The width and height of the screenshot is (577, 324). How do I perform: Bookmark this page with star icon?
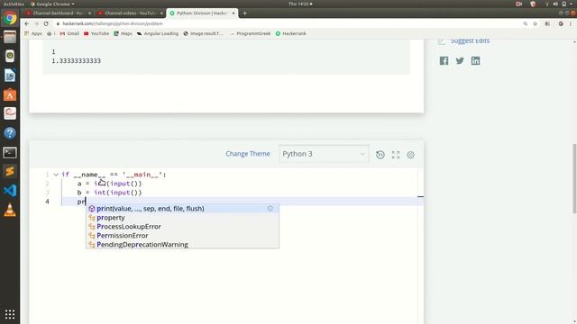pyautogui.click(x=535, y=23)
